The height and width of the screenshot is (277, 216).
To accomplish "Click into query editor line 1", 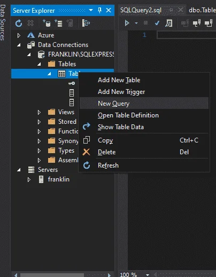I will (187, 35).
